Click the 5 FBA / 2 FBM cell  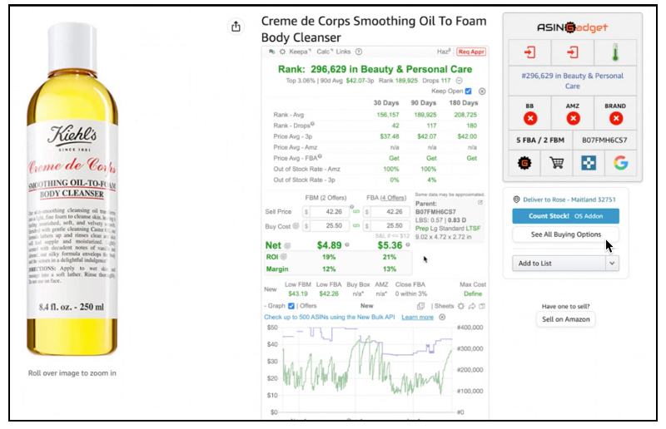click(540, 140)
